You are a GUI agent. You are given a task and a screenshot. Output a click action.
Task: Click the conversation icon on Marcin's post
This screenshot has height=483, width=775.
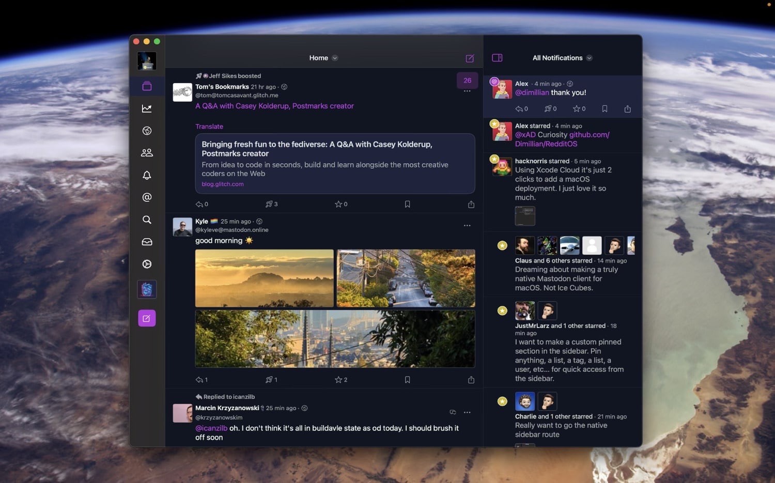tap(453, 412)
